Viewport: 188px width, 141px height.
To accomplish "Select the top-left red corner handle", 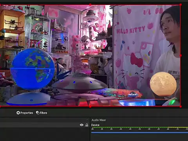I will tap(0, 5).
